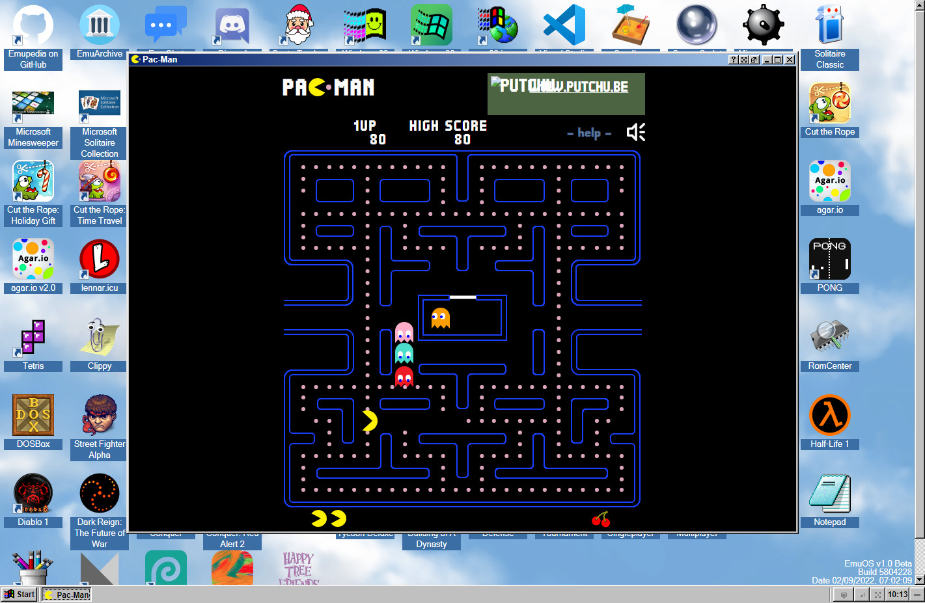Open agar.io v2.0 desktop icon
Image resolution: width=925 pixels, height=603 pixels.
pos(33,265)
